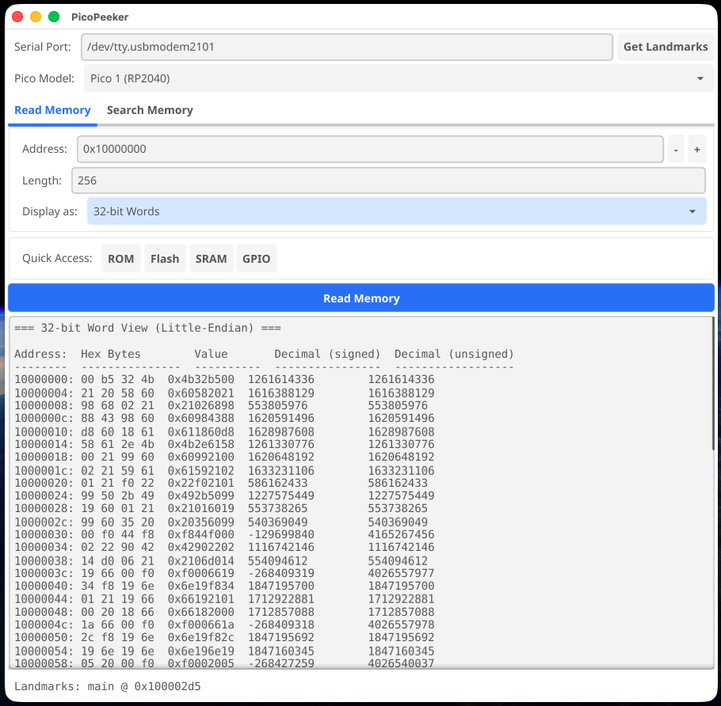Screen dimensions: 721x706
Task: Click value 0xf000661a
Action: click(x=201, y=624)
